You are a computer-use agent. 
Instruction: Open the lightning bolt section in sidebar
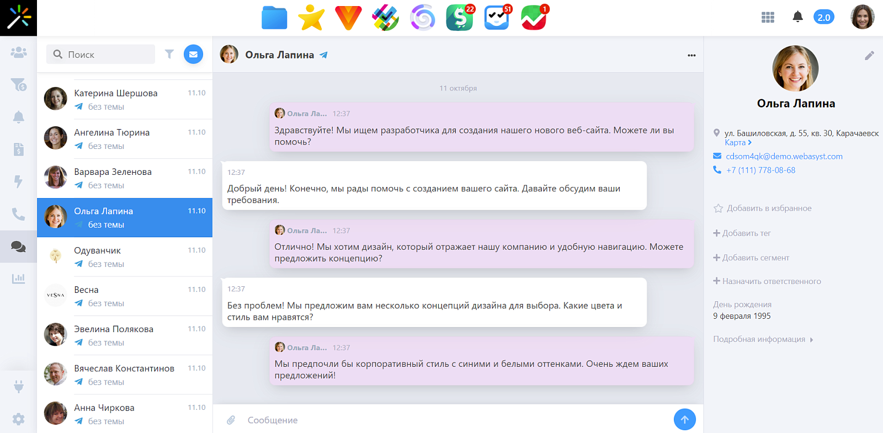click(x=18, y=181)
